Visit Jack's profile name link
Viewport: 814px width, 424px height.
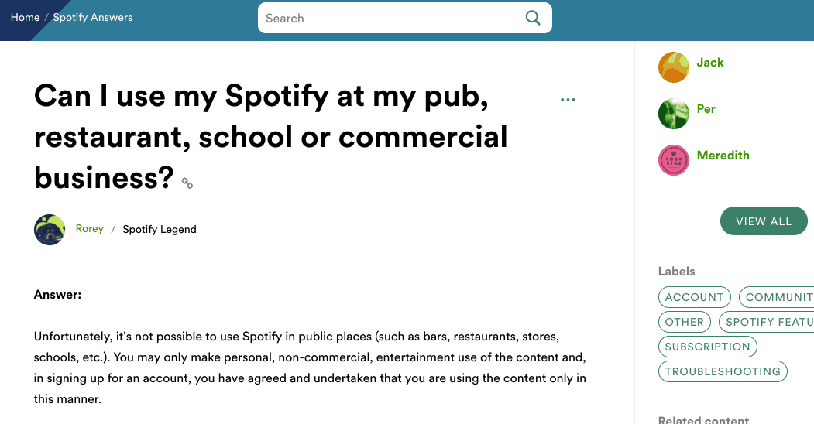[x=710, y=63]
